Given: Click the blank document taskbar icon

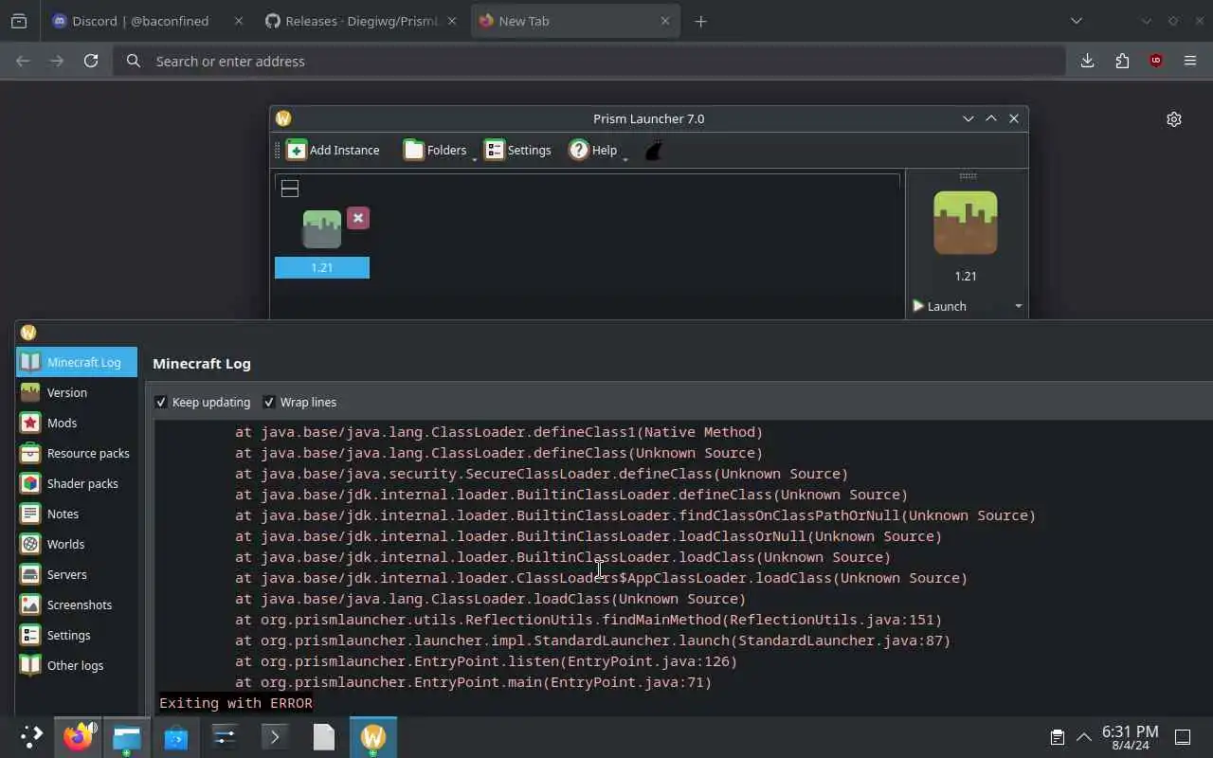Looking at the screenshot, I should click(324, 736).
